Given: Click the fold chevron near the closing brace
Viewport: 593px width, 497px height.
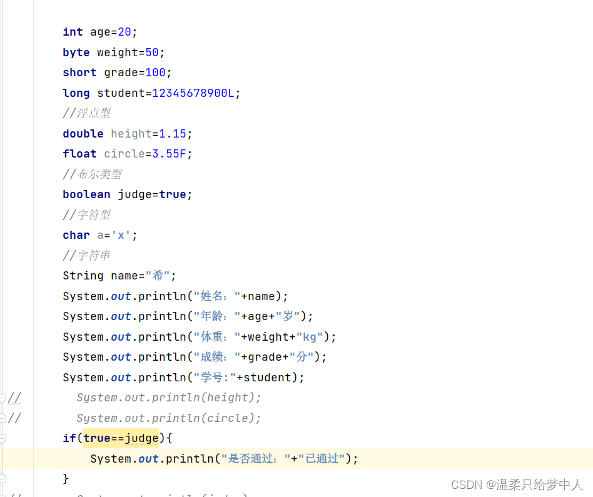Looking at the screenshot, I should 3,478.
